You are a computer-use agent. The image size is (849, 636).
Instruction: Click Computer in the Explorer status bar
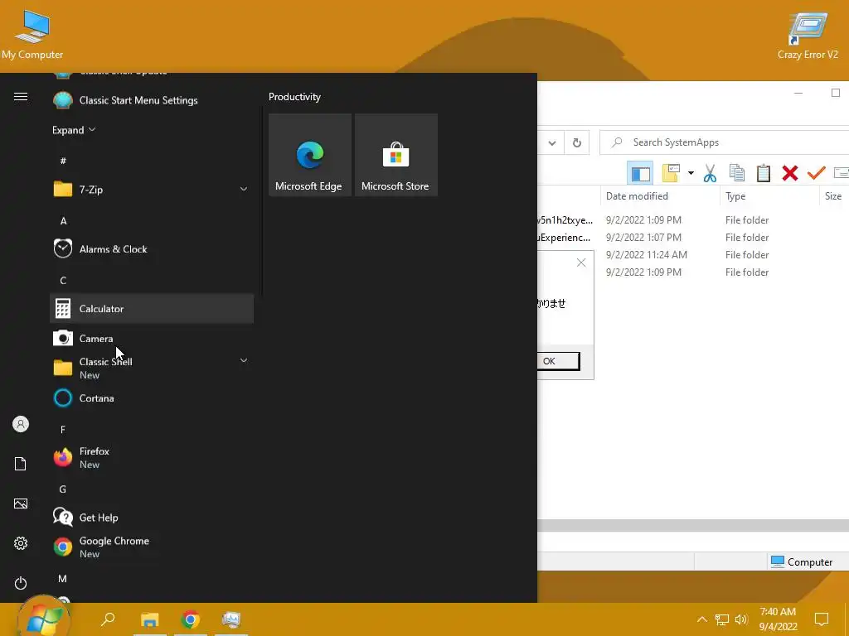point(802,562)
